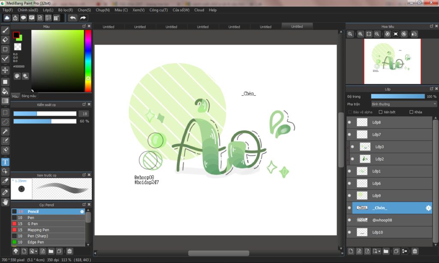The height and width of the screenshot is (263, 439).
Task: Click the canvas horizontal scrollbar
Action: point(218,253)
